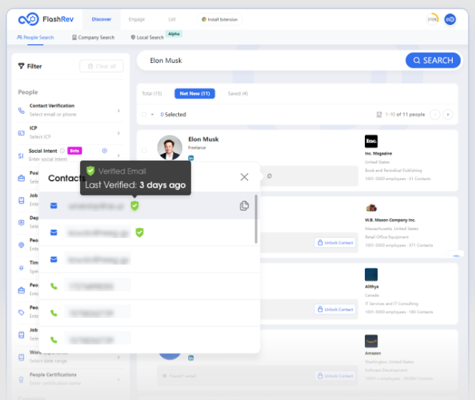Open Elon Musk's LinkedIn icon

(x=191, y=158)
